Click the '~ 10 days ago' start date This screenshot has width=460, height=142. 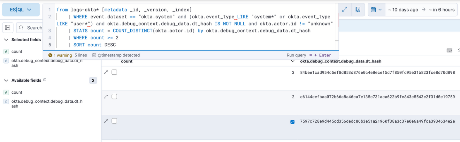pyautogui.click(x=403, y=10)
